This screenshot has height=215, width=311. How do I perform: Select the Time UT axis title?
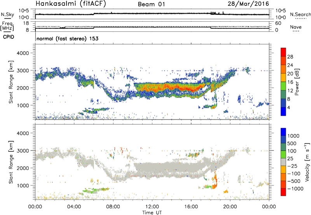152,213
